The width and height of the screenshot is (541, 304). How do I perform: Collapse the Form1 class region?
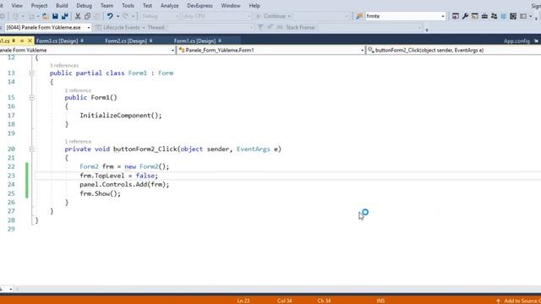(32, 73)
